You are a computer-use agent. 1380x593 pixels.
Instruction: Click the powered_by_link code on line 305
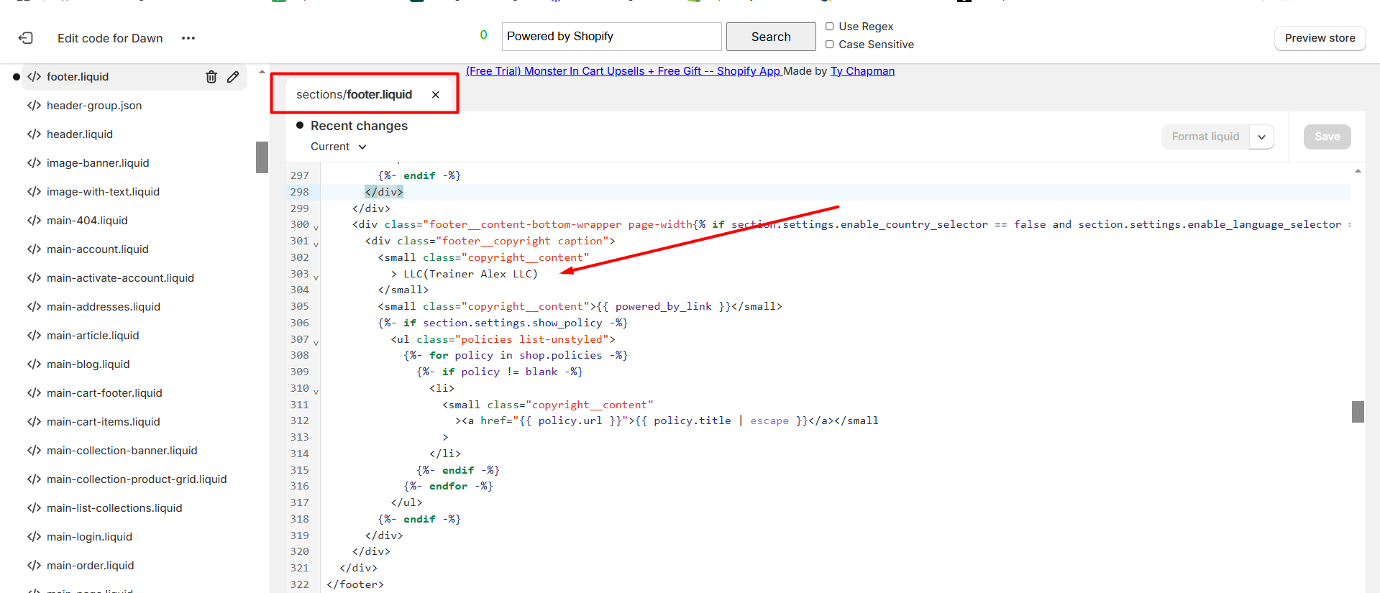tap(663, 306)
